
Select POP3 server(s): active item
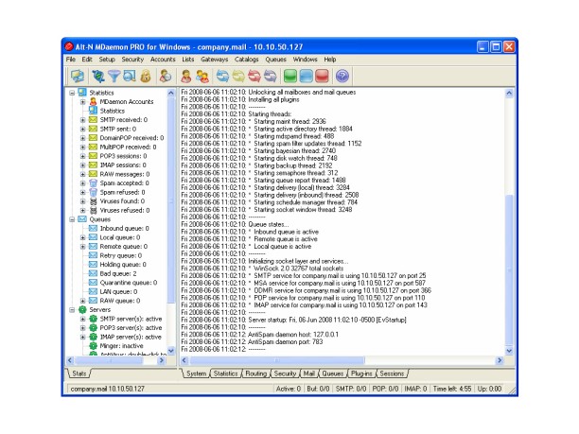pos(131,328)
